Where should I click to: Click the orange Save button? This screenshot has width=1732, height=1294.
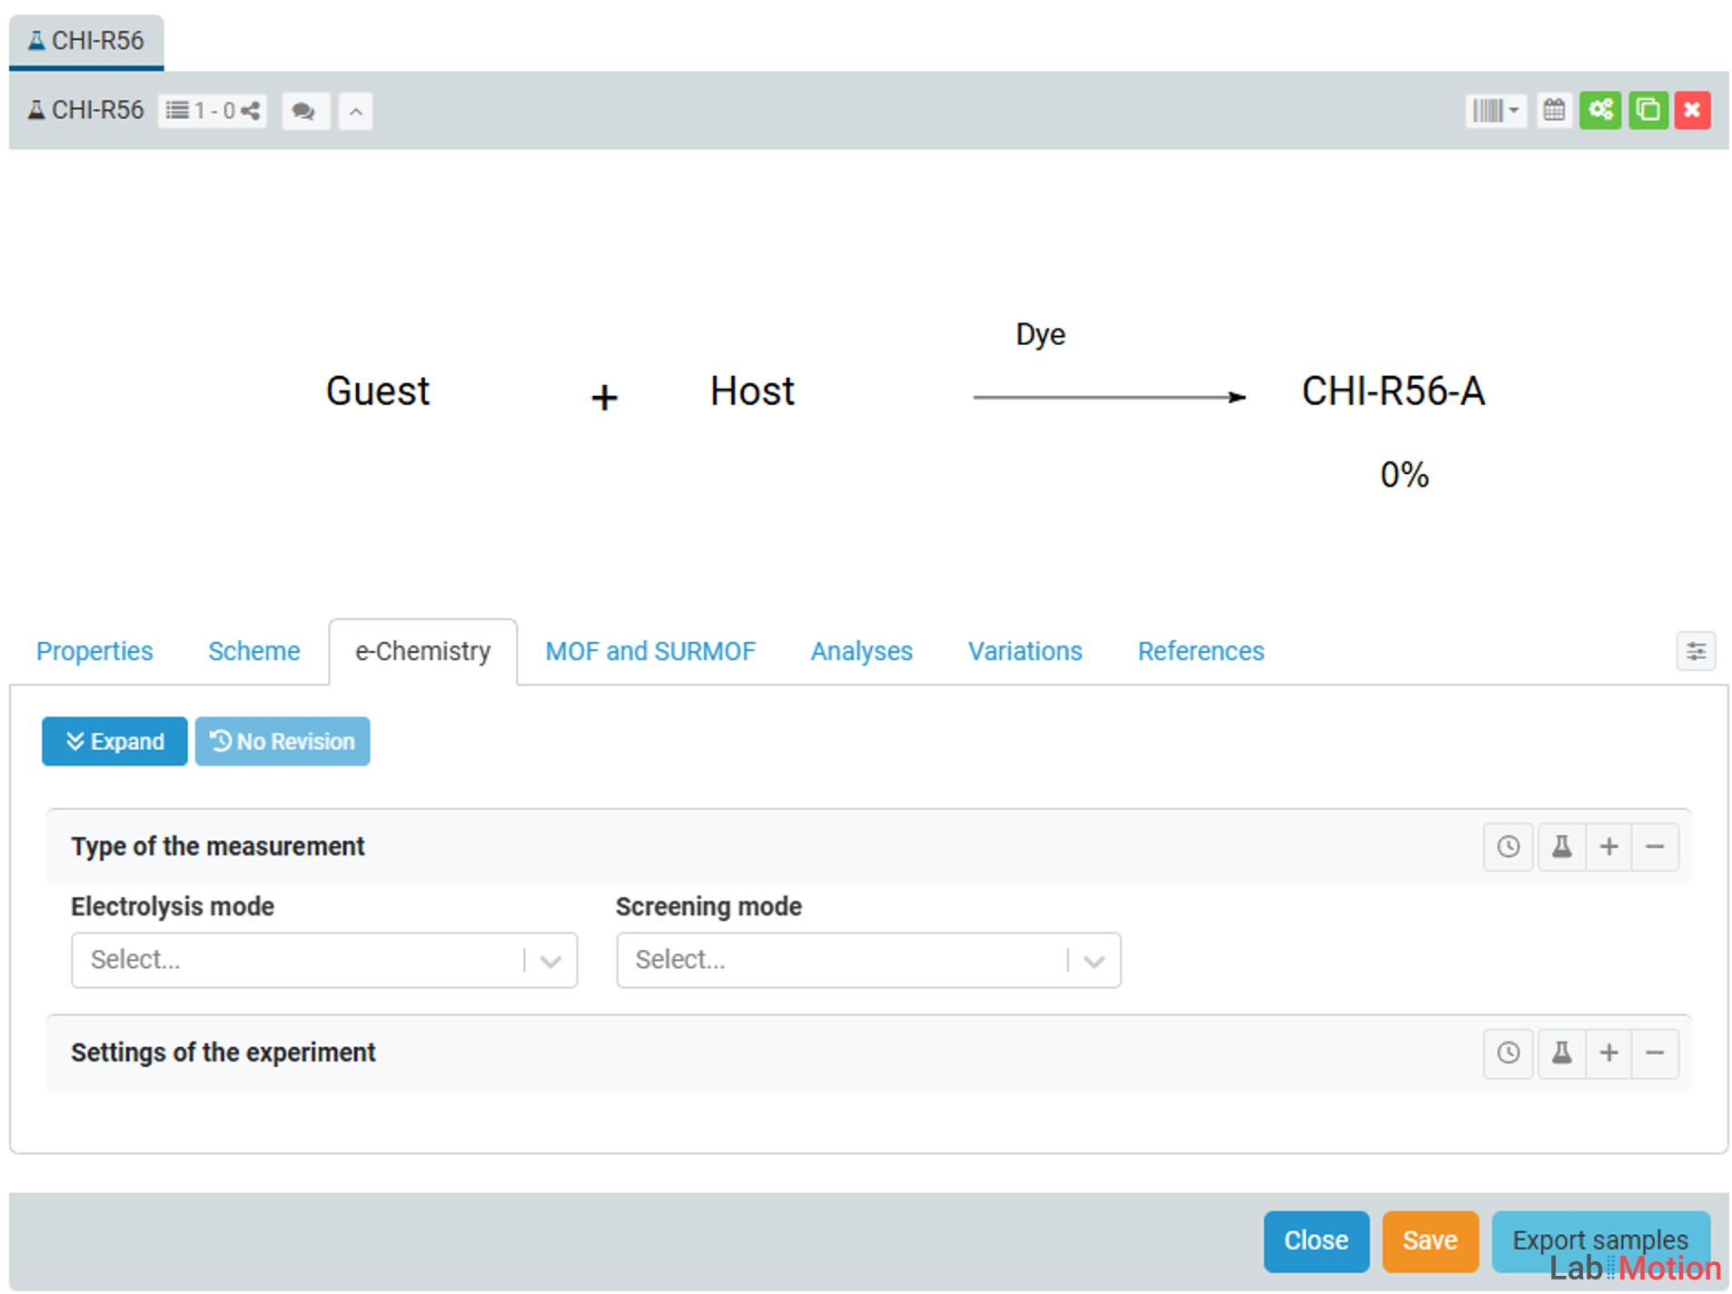coord(1429,1240)
